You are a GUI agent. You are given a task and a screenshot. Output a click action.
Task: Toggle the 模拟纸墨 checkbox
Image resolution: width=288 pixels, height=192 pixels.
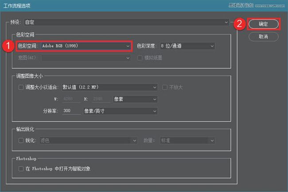(x=140, y=58)
